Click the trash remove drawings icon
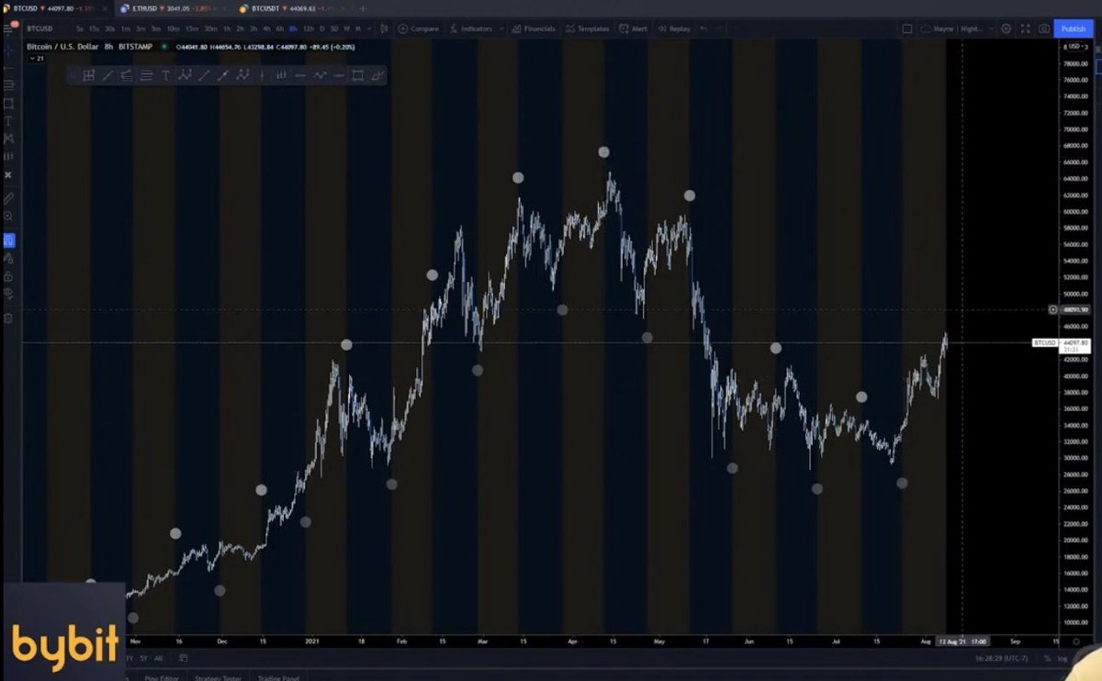The width and height of the screenshot is (1102, 681). tap(9, 319)
